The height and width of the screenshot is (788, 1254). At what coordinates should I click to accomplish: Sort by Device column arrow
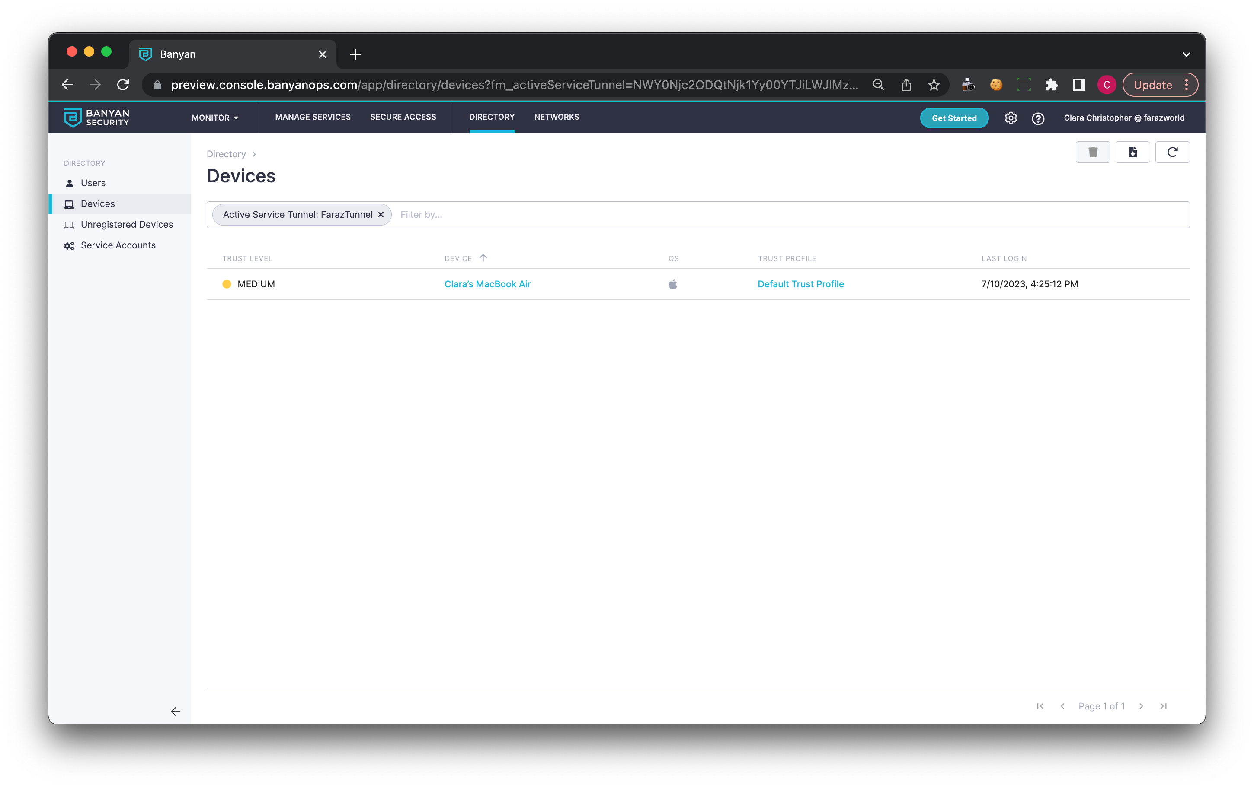coord(483,258)
